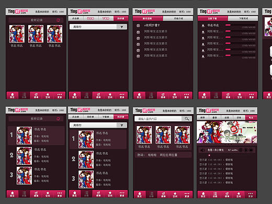Click flower bullet icon beside the question-mark help row

coord(138,26)
